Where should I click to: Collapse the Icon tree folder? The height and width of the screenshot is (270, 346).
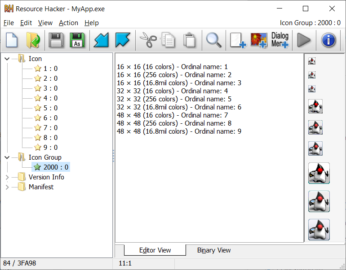point(7,59)
